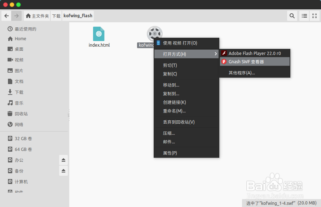Navigate back with the left arrow
This screenshot has height=207, width=321.
[6, 16]
